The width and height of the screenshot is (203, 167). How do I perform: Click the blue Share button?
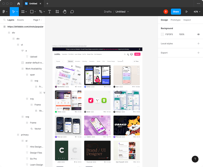(176, 12)
